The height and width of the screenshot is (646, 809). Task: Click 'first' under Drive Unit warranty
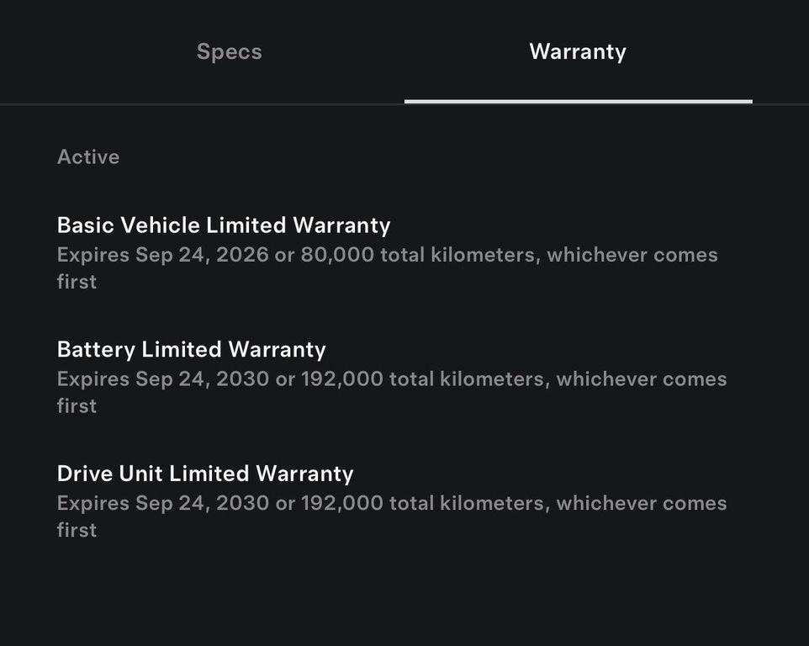pos(77,530)
